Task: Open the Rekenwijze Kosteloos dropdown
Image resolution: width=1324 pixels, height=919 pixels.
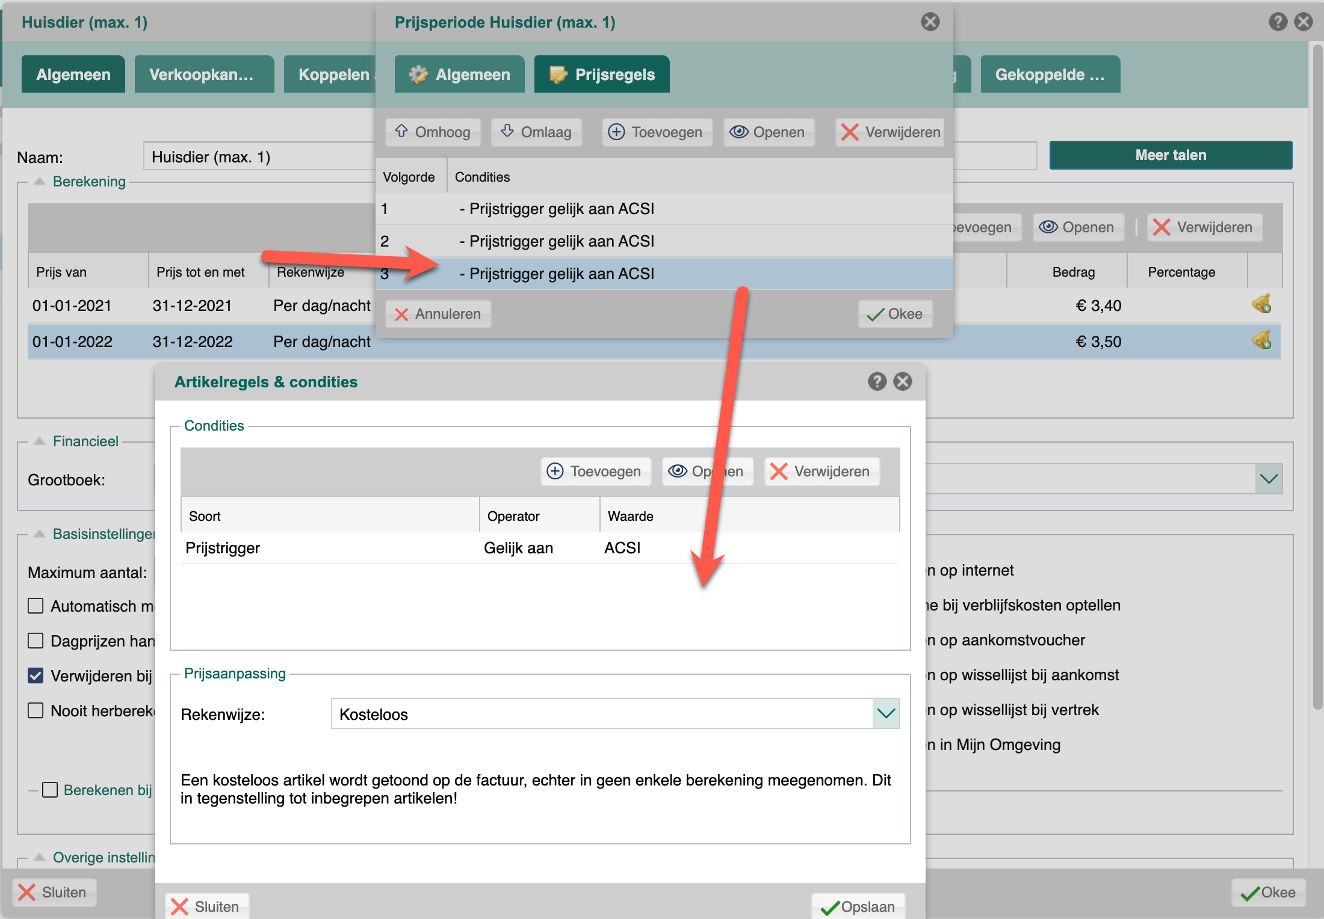Action: pyautogui.click(x=886, y=714)
